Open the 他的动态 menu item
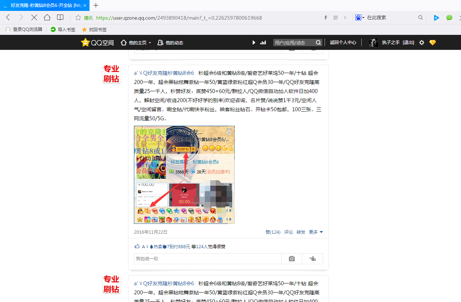Screen dimensions: 461x302 [x=170, y=43]
